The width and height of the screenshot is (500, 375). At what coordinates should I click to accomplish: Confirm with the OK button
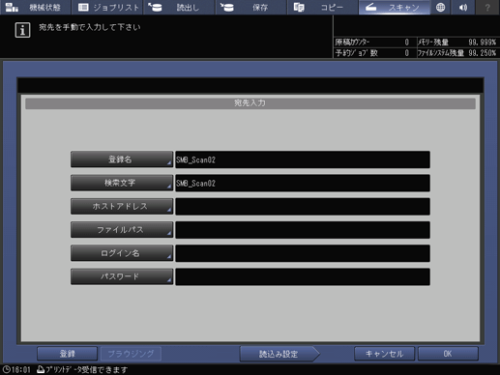(x=448, y=354)
